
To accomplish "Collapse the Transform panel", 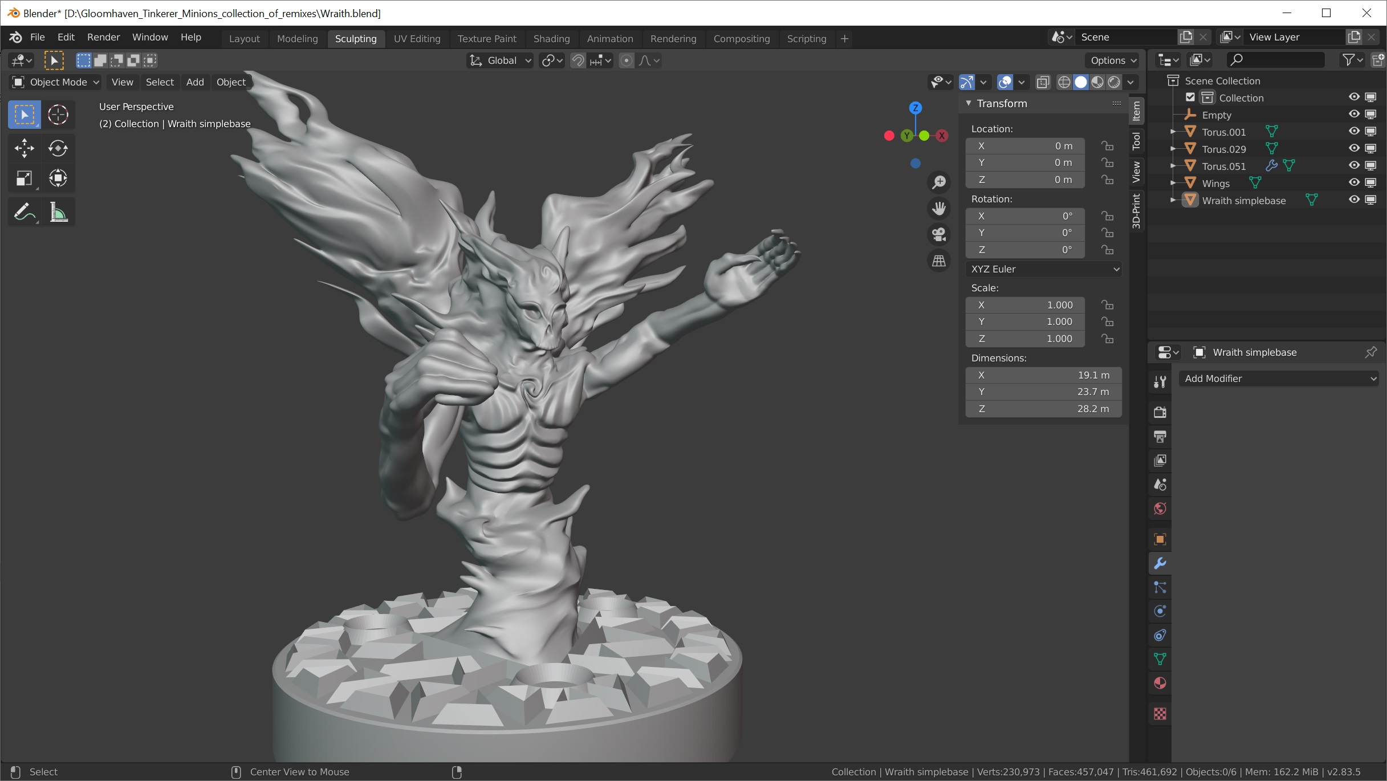I will 969,103.
